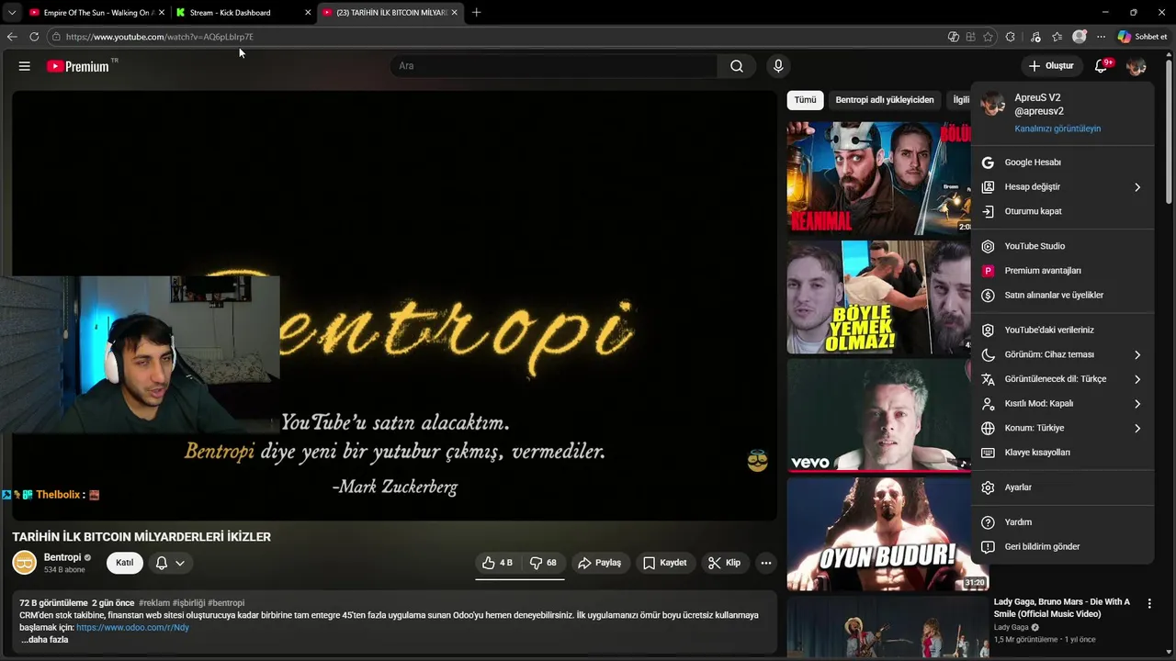Open the Bentropi channel avatar
Screen dimensions: 1176x661
tap(25, 562)
